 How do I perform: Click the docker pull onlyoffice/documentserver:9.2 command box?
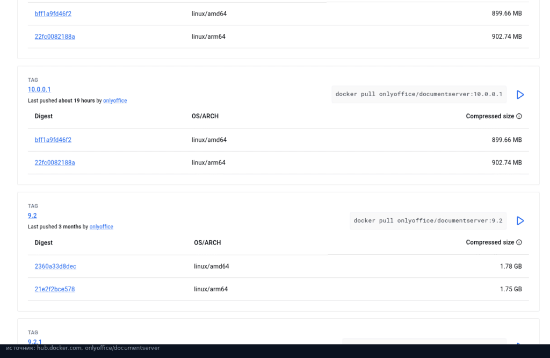[428, 220]
